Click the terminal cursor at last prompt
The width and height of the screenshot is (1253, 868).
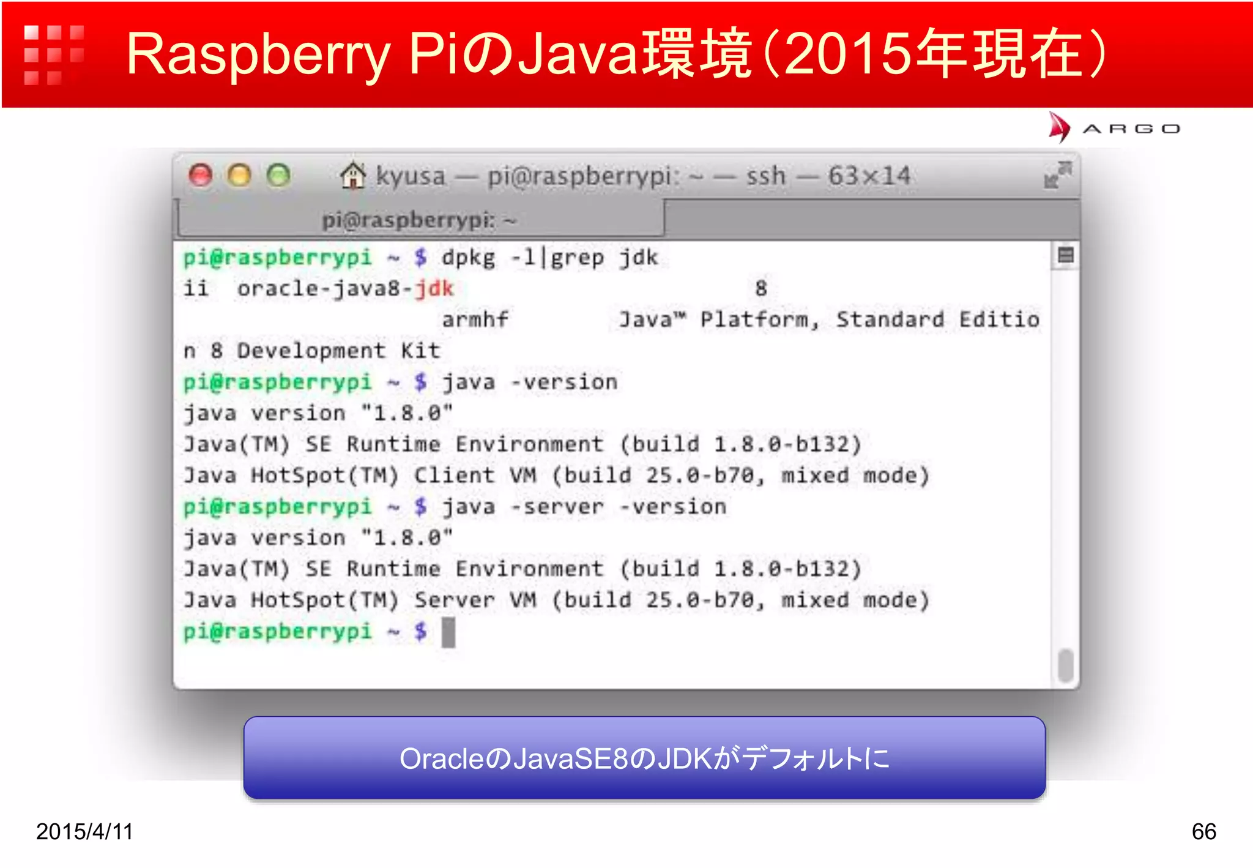click(x=448, y=632)
